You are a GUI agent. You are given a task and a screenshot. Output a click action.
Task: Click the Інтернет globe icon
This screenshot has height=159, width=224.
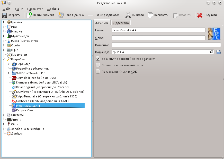9,31
